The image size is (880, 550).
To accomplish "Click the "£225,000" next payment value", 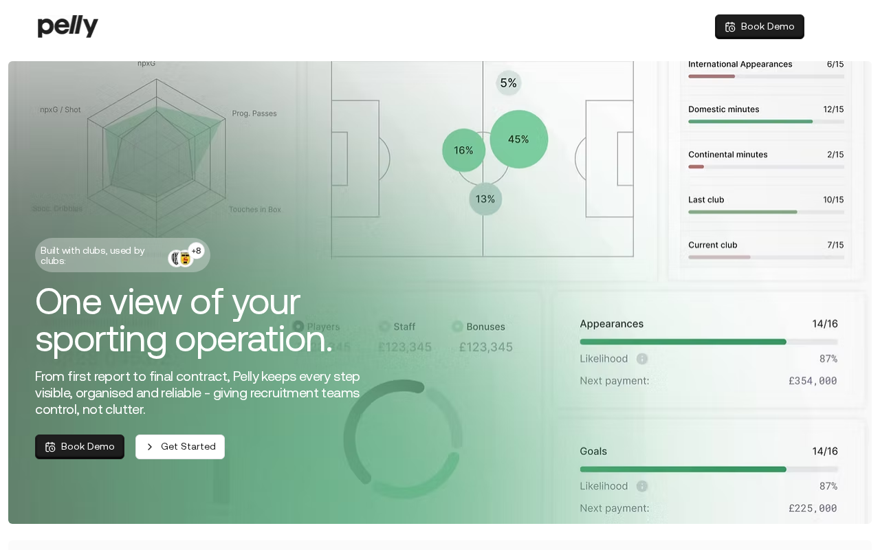I will [x=813, y=509].
